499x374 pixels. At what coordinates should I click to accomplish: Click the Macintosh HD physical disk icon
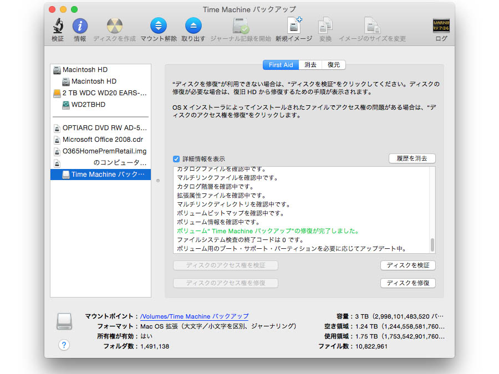tap(57, 70)
